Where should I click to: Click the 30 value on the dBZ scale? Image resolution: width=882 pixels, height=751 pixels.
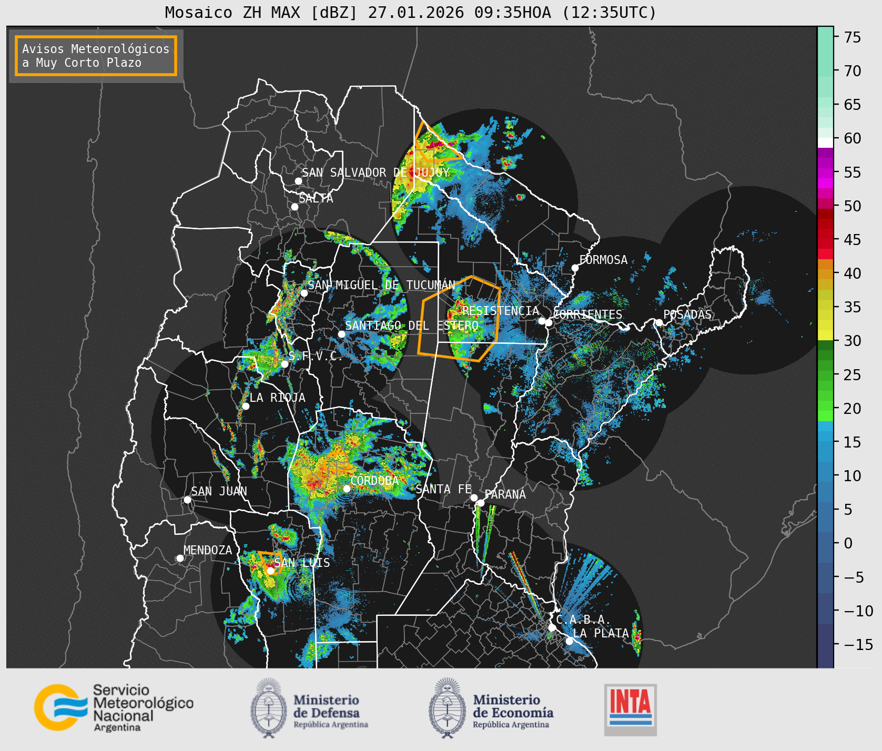pyautogui.click(x=853, y=341)
